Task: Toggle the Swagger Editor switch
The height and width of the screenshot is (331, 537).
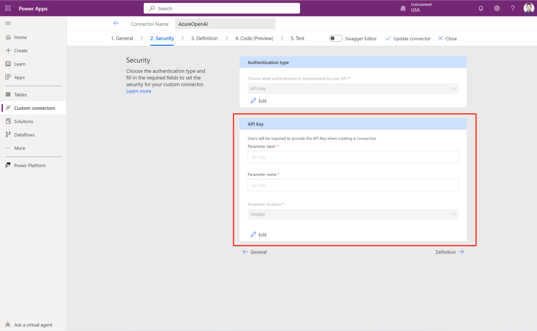Action: 336,38
